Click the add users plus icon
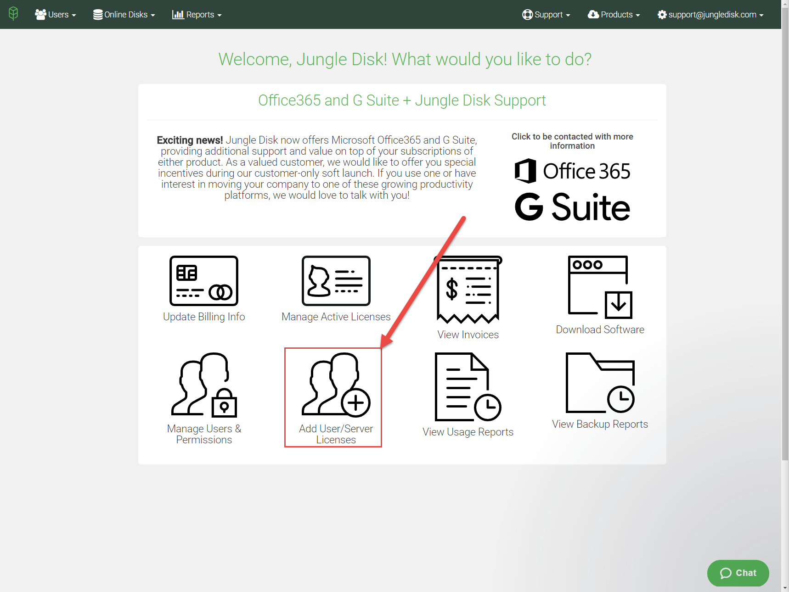Screen dimensions: 789x592 [x=336, y=385]
